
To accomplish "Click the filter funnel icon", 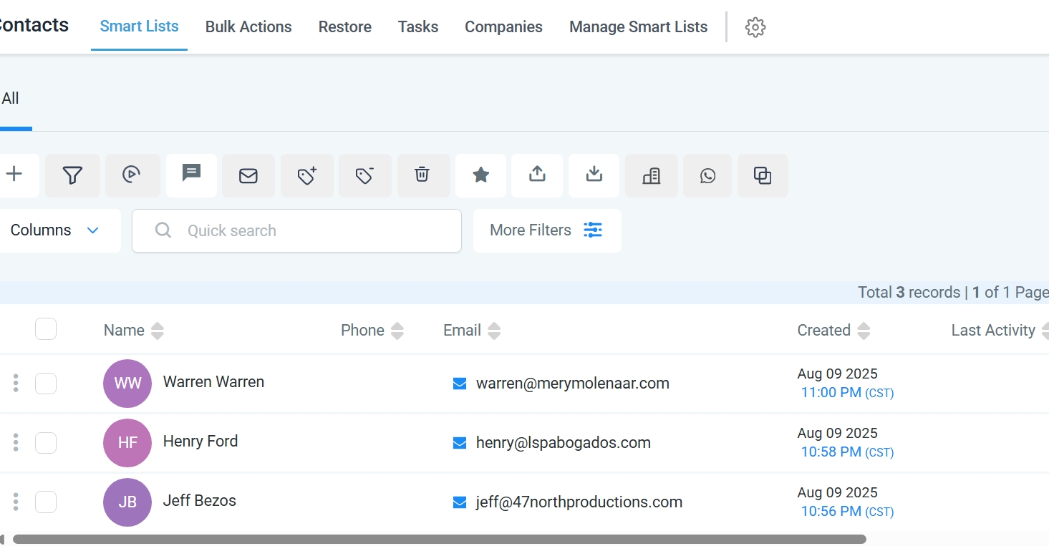I will coord(72,175).
